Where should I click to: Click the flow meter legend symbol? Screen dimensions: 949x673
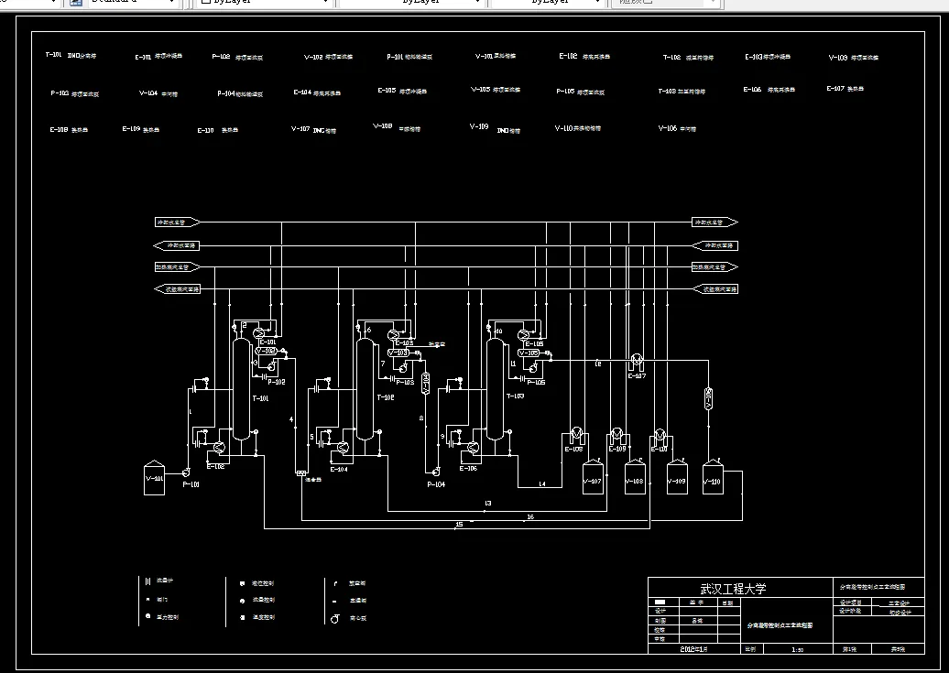[x=147, y=581]
